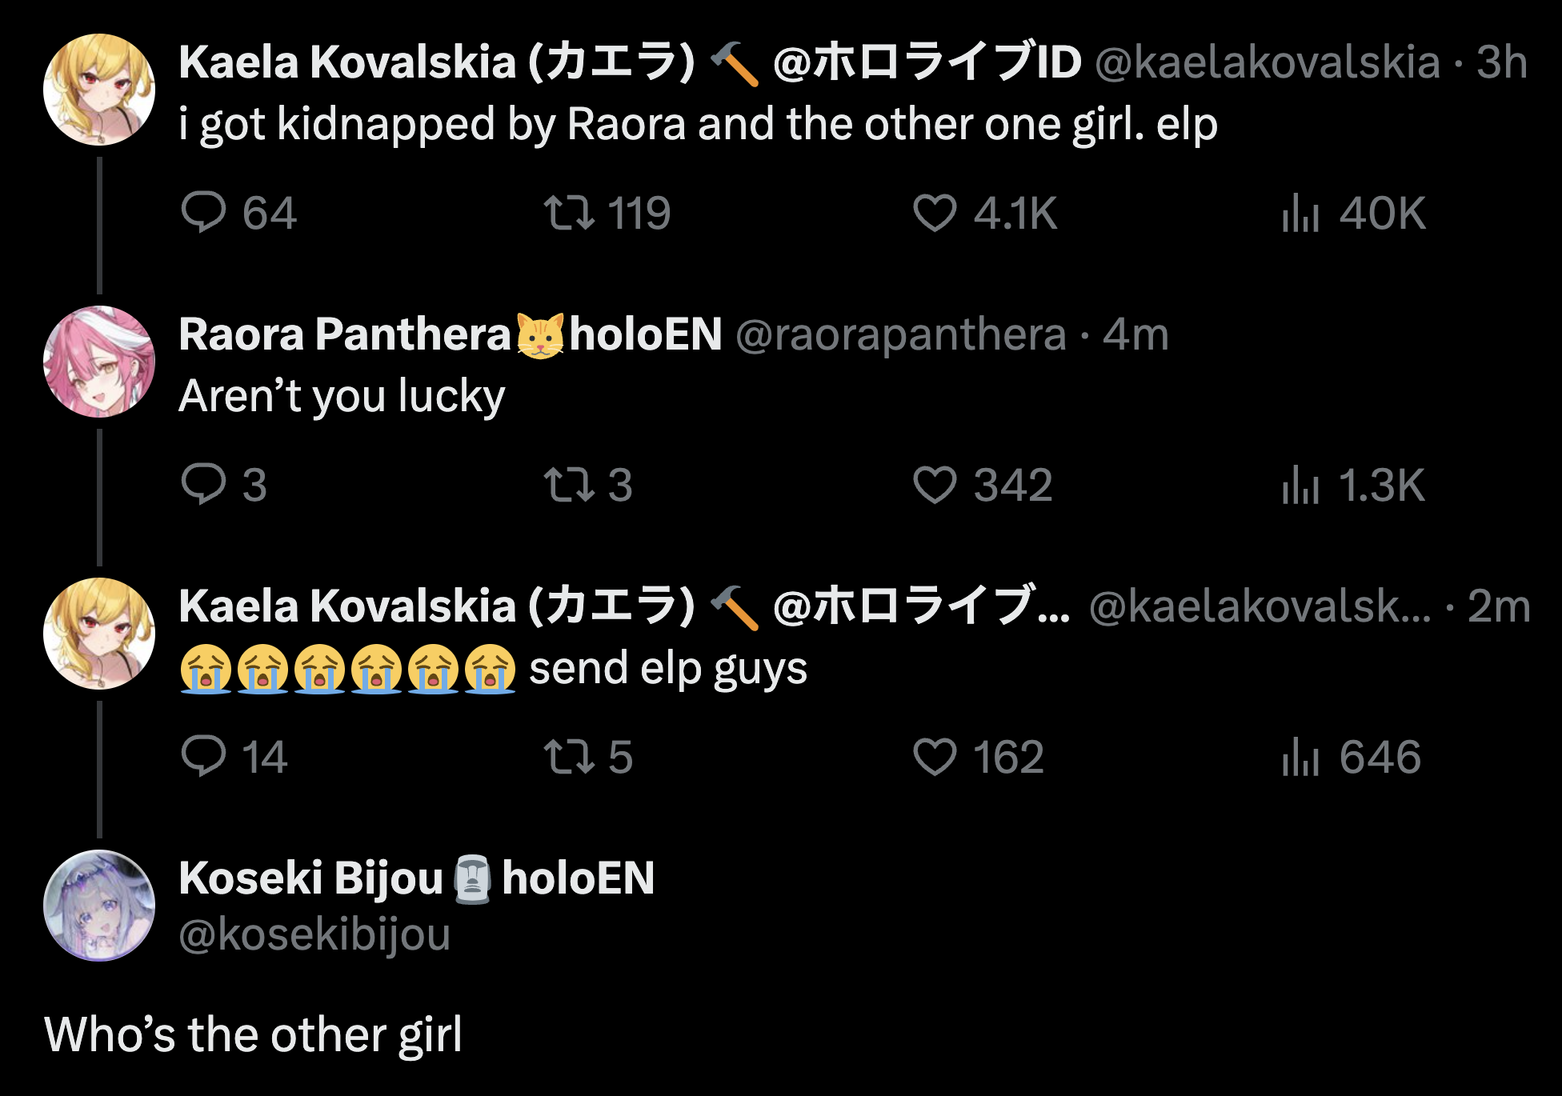Screen dimensions: 1562x1096
Task: Like the tweet with 162 likes
Action: pyautogui.click(x=935, y=757)
